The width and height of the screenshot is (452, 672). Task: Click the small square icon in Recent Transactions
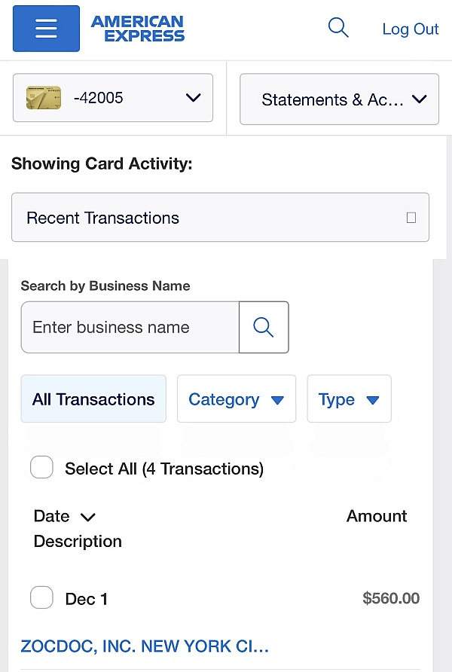tap(411, 218)
